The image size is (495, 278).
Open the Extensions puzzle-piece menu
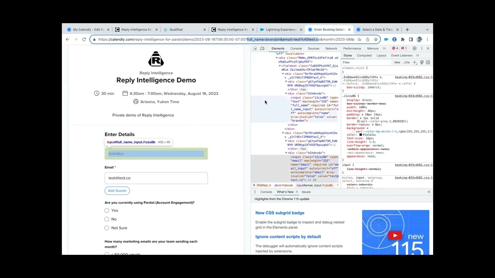pyautogui.click(x=403, y=39)
